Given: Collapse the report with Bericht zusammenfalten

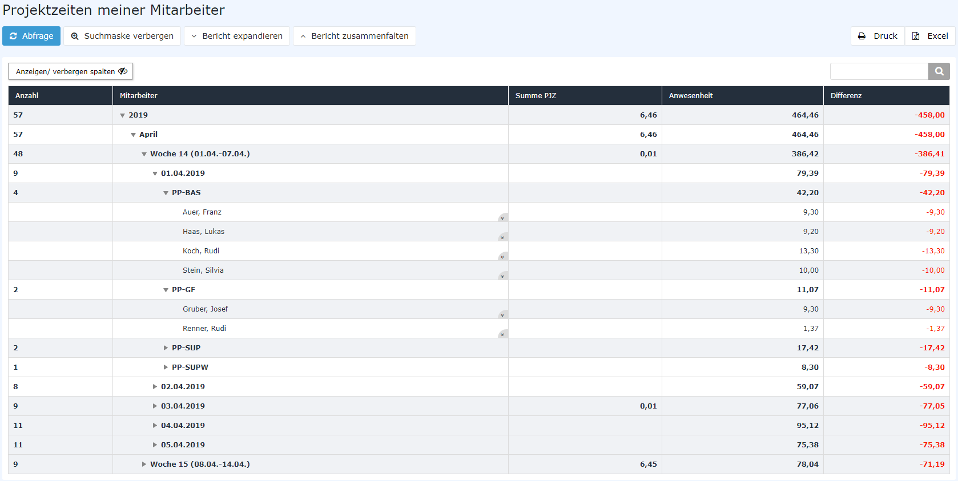Looking at the screenshot, I should (x=355, y=36).
